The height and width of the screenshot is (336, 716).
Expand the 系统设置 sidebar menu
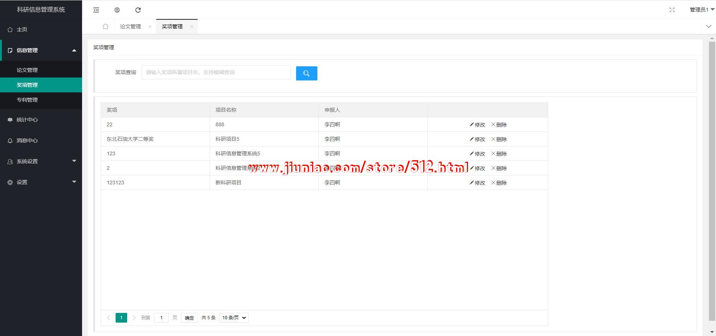(41, 161)
